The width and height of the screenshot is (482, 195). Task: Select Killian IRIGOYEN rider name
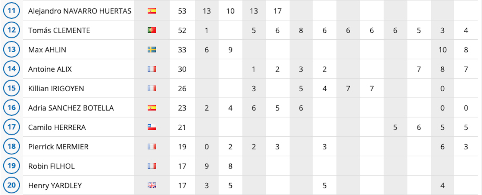(56, 89)
